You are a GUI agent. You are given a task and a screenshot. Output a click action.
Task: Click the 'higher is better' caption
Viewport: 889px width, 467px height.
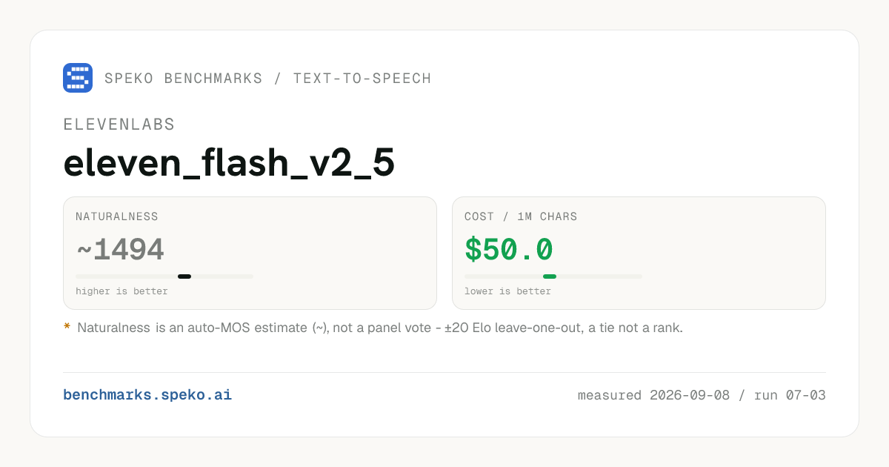point(121,291)
